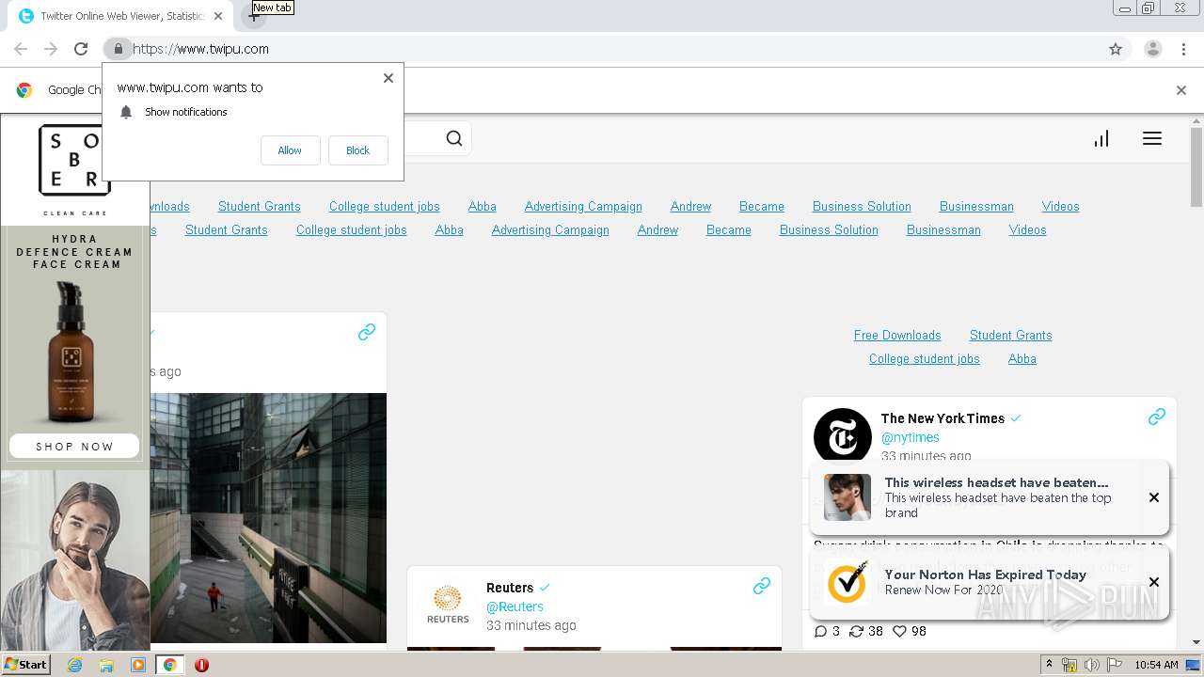Viewport: 1204px width, 677px height.
Task: Click the search magnifier icon
Action: coord(454,139)
